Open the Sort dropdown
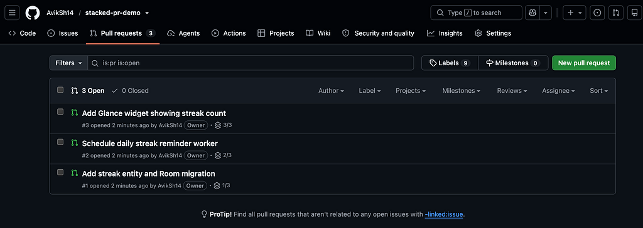 coord(598,90)
